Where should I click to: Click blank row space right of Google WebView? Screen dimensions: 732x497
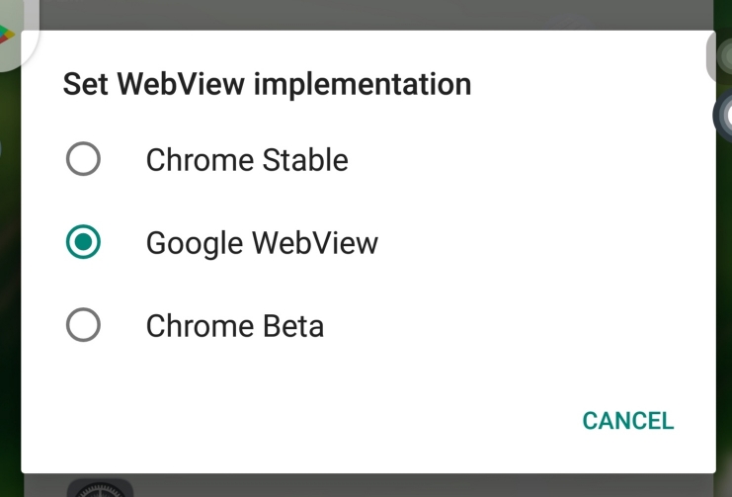[x=541, y=242]
